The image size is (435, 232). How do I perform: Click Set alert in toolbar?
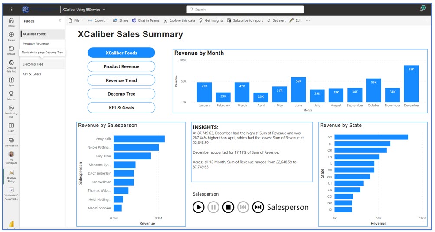point(276,20)
